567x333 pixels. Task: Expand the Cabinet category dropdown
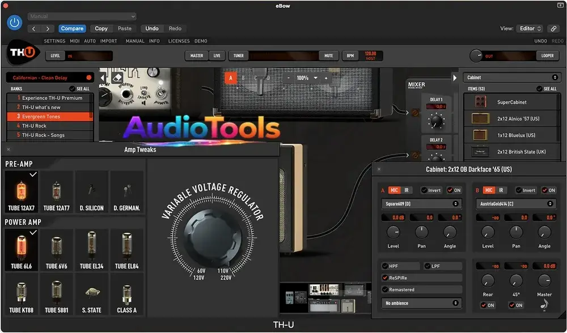512,78
